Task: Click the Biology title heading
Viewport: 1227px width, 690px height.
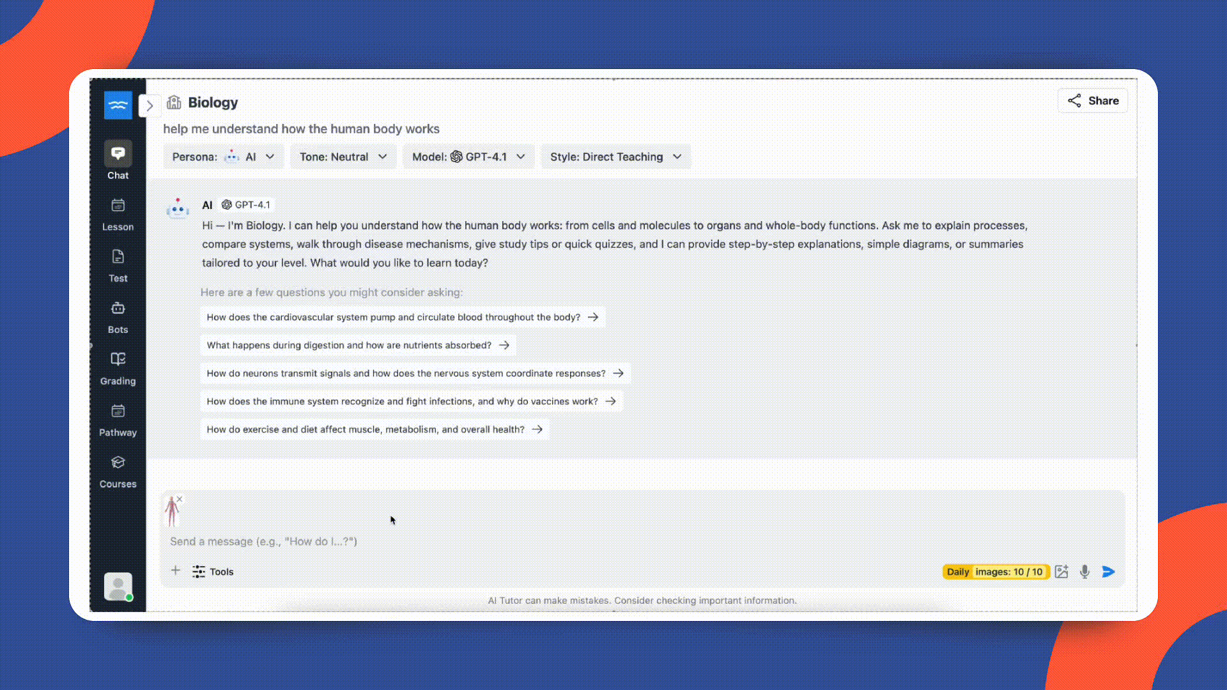Action: tap(213, 102)
